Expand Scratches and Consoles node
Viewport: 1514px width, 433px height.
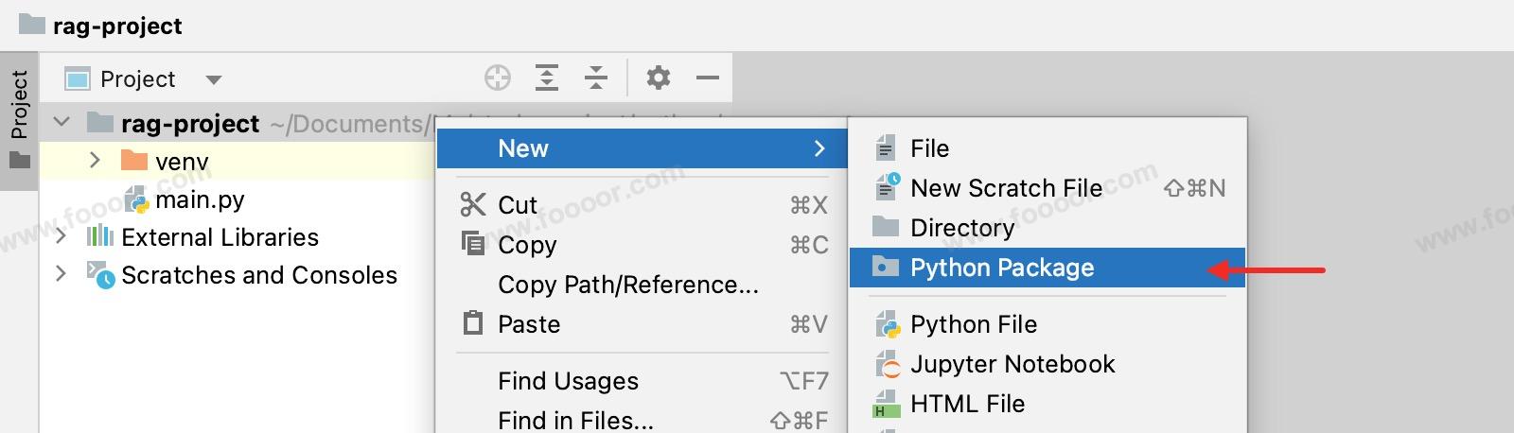62,274
